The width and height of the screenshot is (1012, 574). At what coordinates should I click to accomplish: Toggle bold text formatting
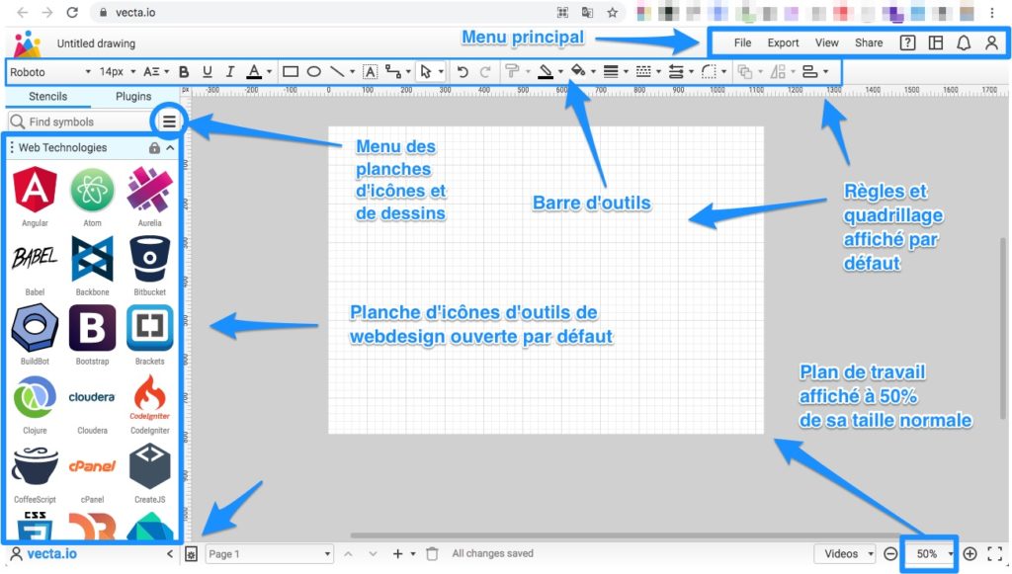pyautogui.click(x=184, y=72)
